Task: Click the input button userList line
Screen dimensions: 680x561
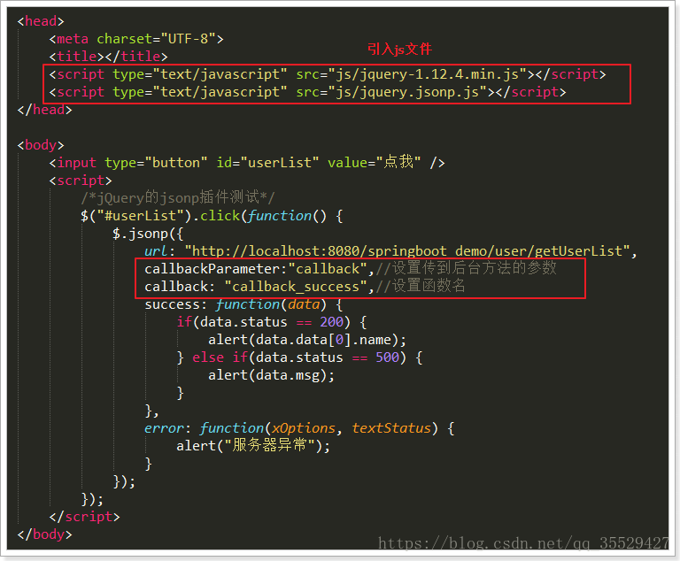Action: coord(247,163)
